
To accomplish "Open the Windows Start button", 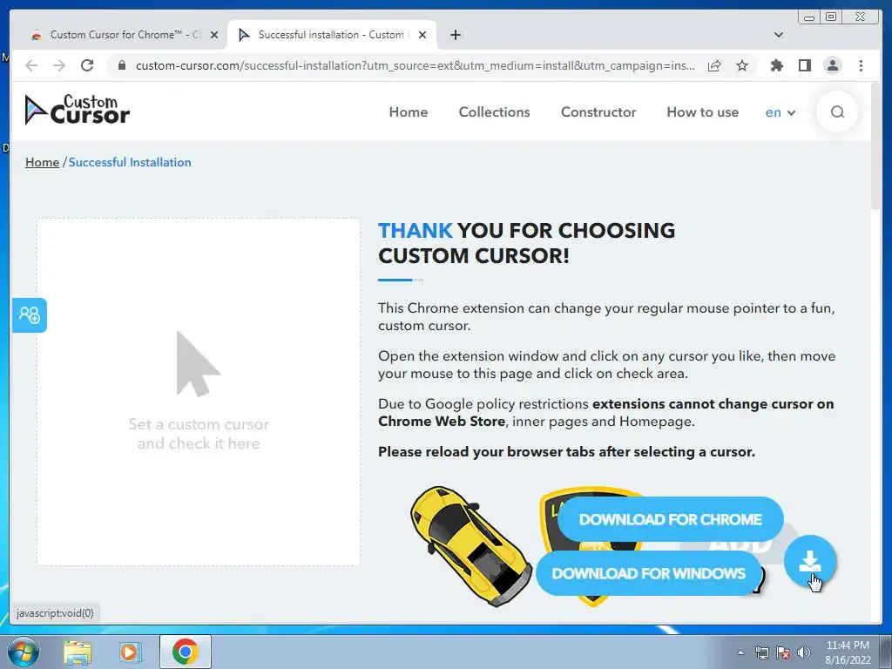I will (x=23, y=652).
